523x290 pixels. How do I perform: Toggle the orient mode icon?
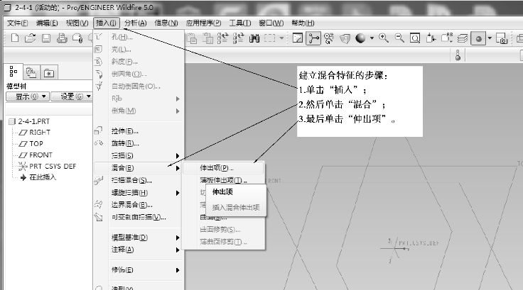(x=329, y=38)
